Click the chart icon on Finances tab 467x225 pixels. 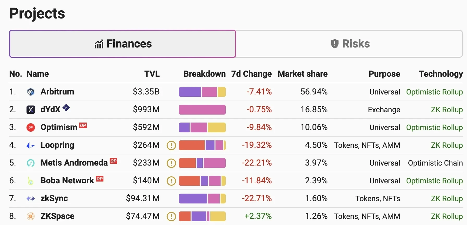pos(99,44)
